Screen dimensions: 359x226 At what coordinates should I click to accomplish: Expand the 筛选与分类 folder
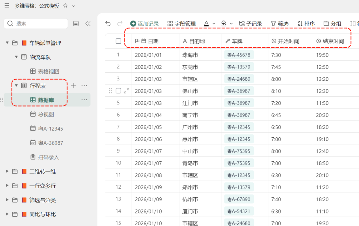pos(7,200)
